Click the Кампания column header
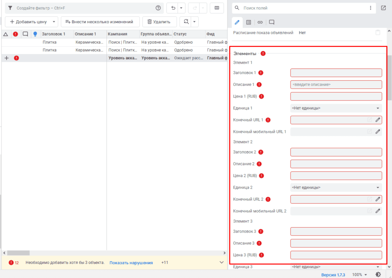The width and height of the screenshot is (392, 278). tap(123, 34)
